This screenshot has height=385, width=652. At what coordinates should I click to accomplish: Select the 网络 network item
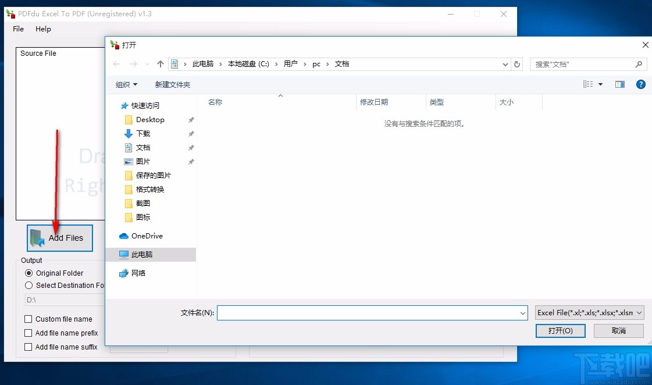(139, 273)
